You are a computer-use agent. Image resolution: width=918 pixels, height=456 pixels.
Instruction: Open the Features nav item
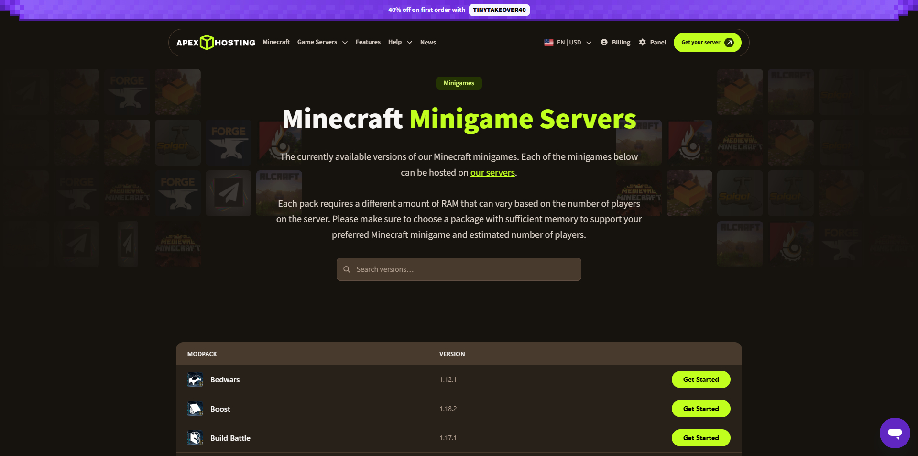(368, 42)
